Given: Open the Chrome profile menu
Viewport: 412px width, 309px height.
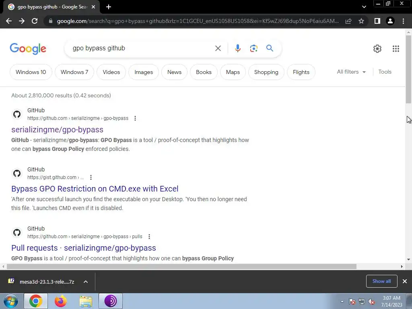Looking at the screenshot, I should pos(390,21).
